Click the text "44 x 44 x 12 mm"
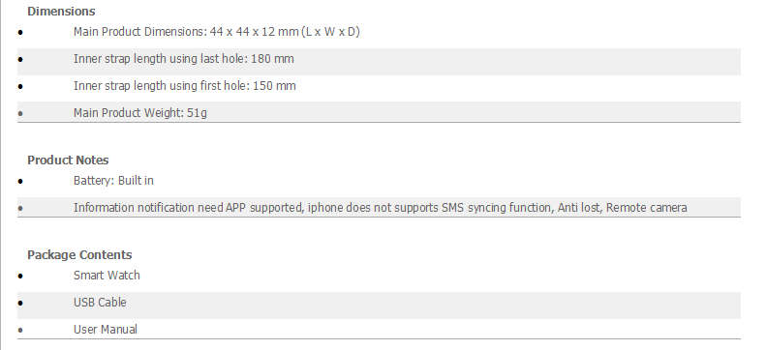 (x=254, y=32)
